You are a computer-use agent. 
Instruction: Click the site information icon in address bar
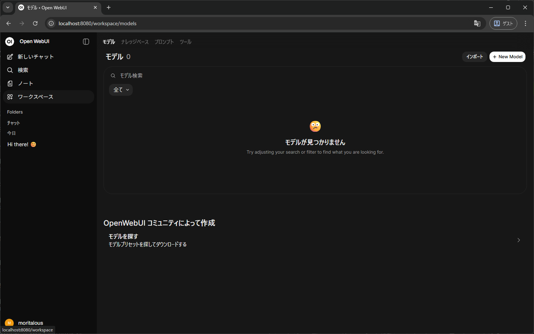51,23
